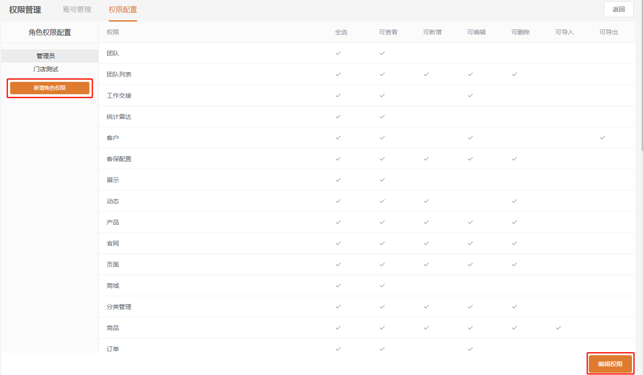This screenshot has height=375, width=643.
Task: Click 全选 checkmark in 团队 row
Action: tap(338, 53)
